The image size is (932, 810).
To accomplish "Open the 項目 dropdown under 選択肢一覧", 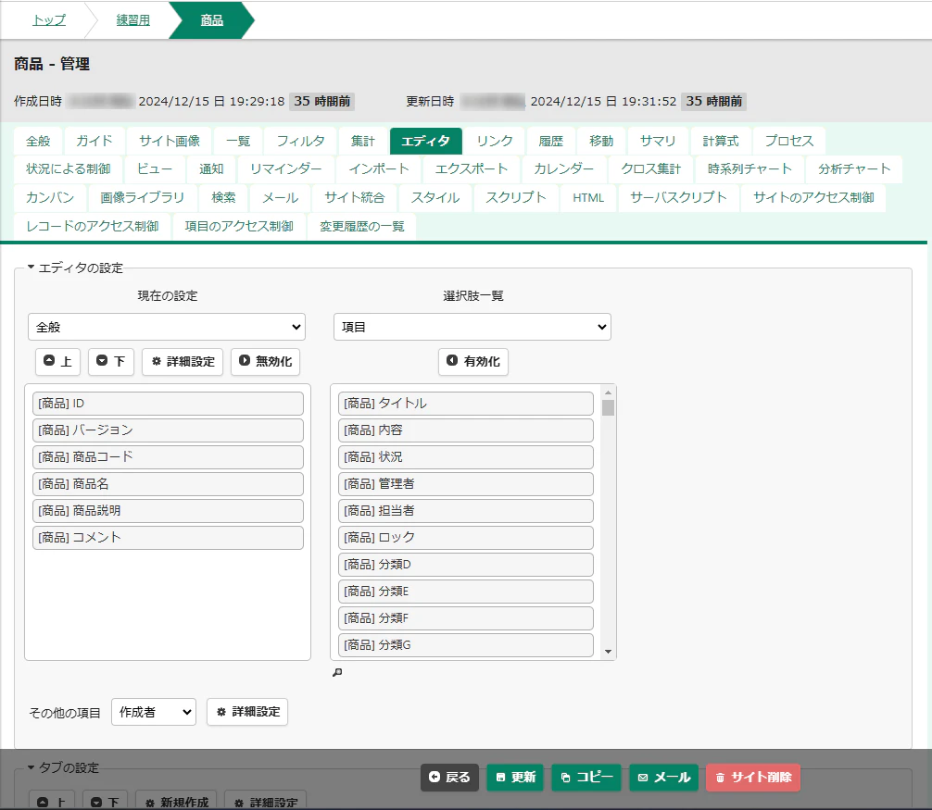I will [472, 327].
